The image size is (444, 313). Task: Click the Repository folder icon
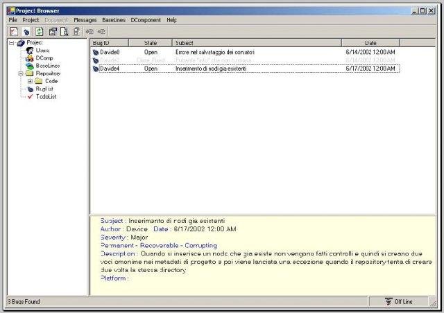[x=29, y=73]
